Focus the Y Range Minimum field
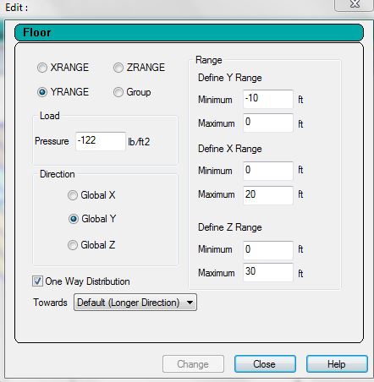374x382 pixels. coord(268,99)
